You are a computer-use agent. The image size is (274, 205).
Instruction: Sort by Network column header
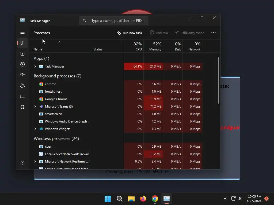[193, 46]
